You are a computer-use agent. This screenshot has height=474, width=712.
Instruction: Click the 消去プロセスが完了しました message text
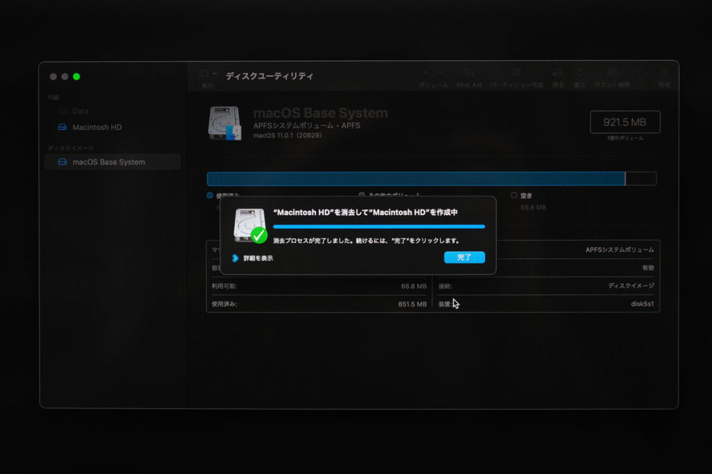click(x=366, y=241)
